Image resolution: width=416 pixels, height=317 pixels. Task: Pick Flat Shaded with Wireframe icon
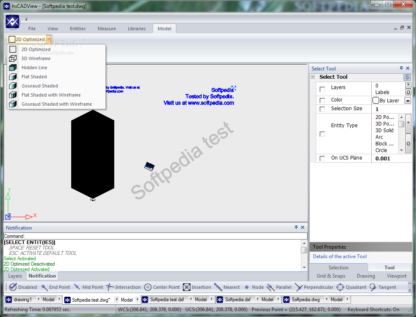[13, 95]
